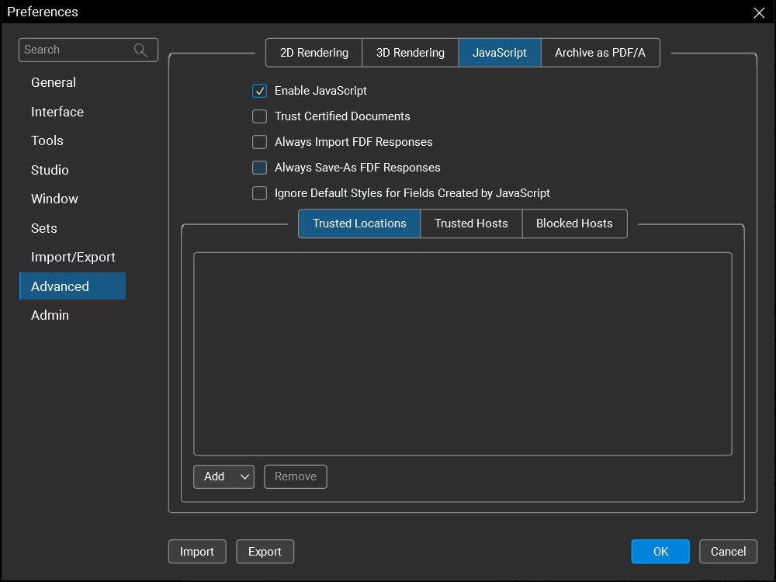The height and width of the screenshot is (582, 776).
Task: Close the Preferences dialog window
Action: click(759, 12)
